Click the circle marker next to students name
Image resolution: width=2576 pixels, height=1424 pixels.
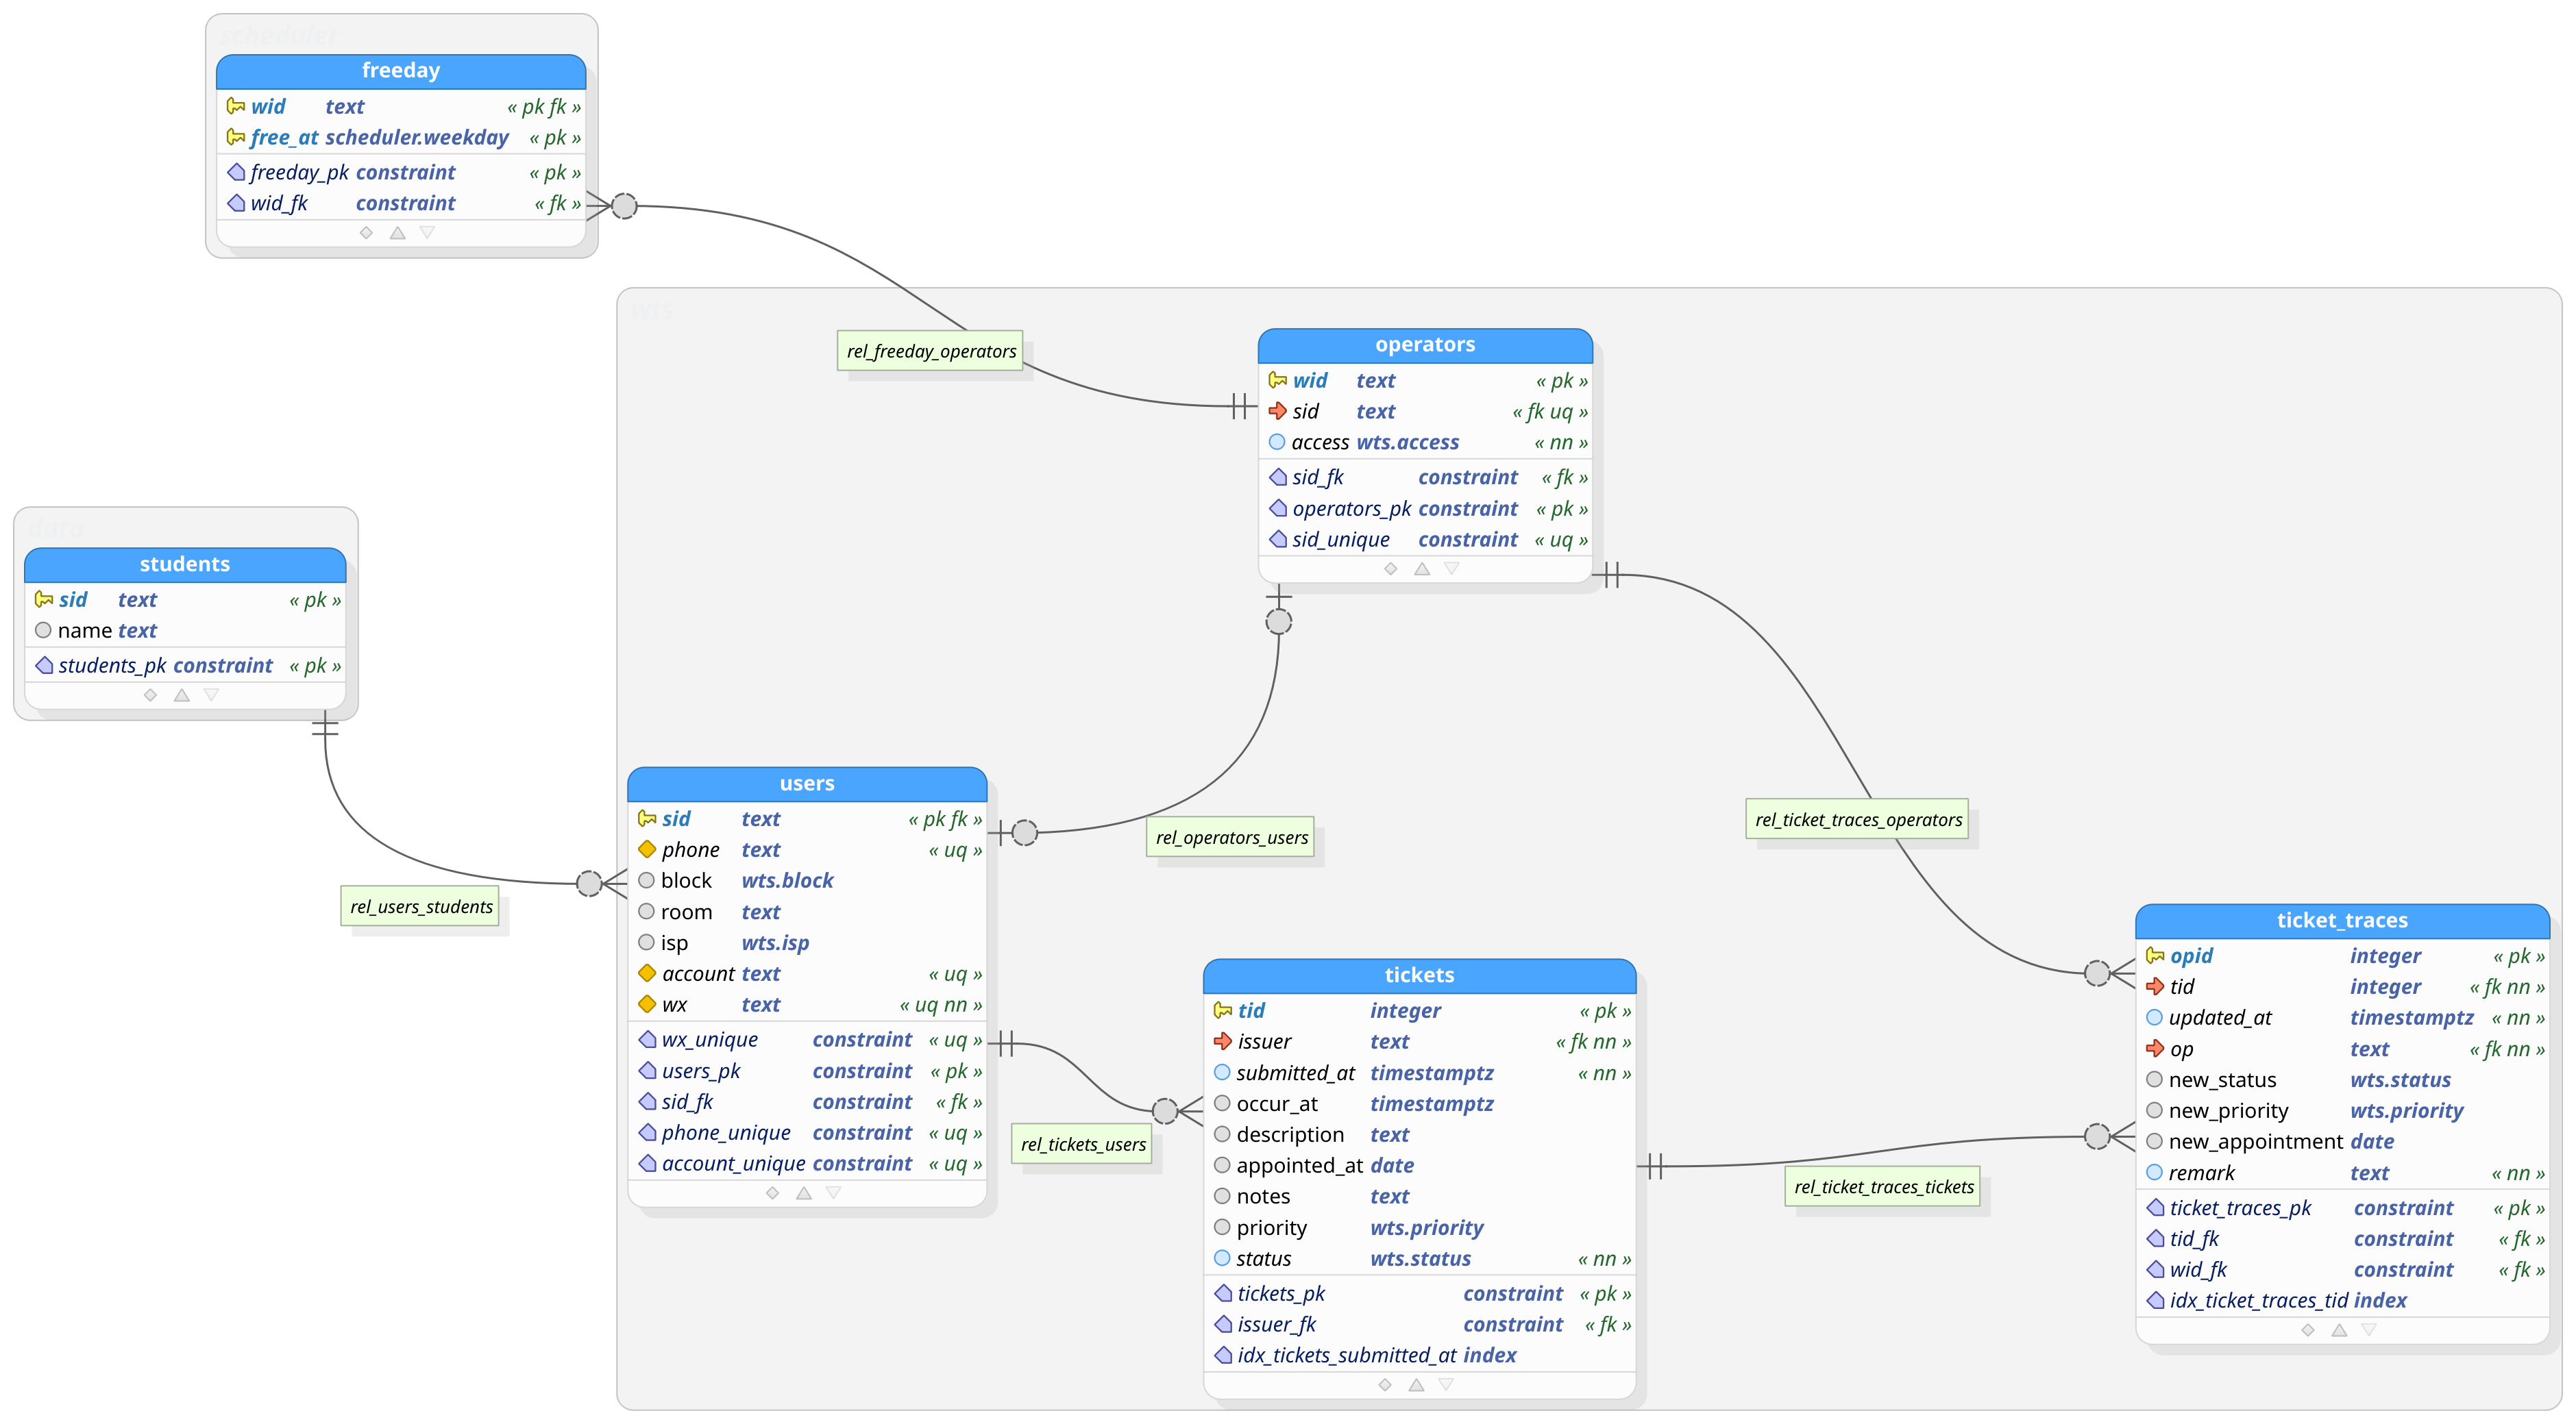click(x=43, y=631)
